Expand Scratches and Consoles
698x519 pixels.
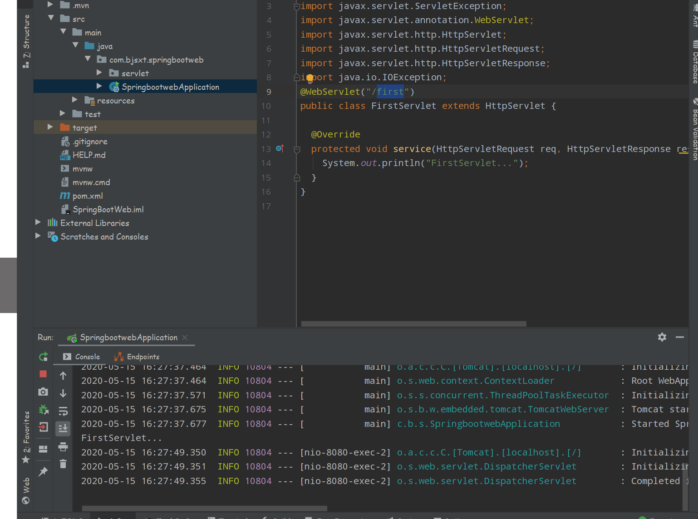click(x=38, y=236)
